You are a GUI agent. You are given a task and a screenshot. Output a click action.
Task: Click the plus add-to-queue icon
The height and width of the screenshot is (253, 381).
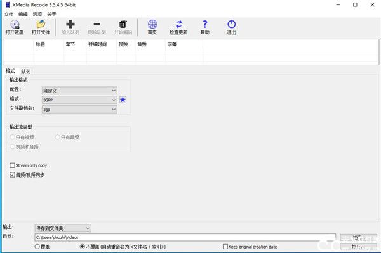click(70, 24)
